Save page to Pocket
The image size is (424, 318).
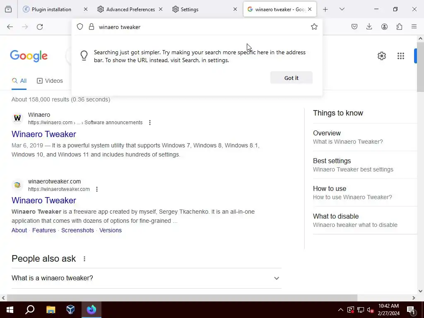pyautogui.click(x=354, y=26)
